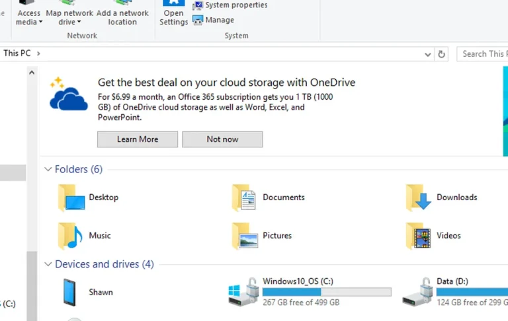Select the Videos folder icon
Viewport: 508px width, 321px height.
click(x=418, y=236)
